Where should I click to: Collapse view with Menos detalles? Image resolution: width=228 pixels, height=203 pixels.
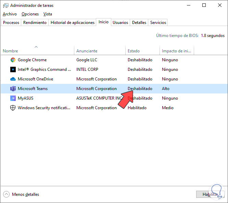(21, 194)
